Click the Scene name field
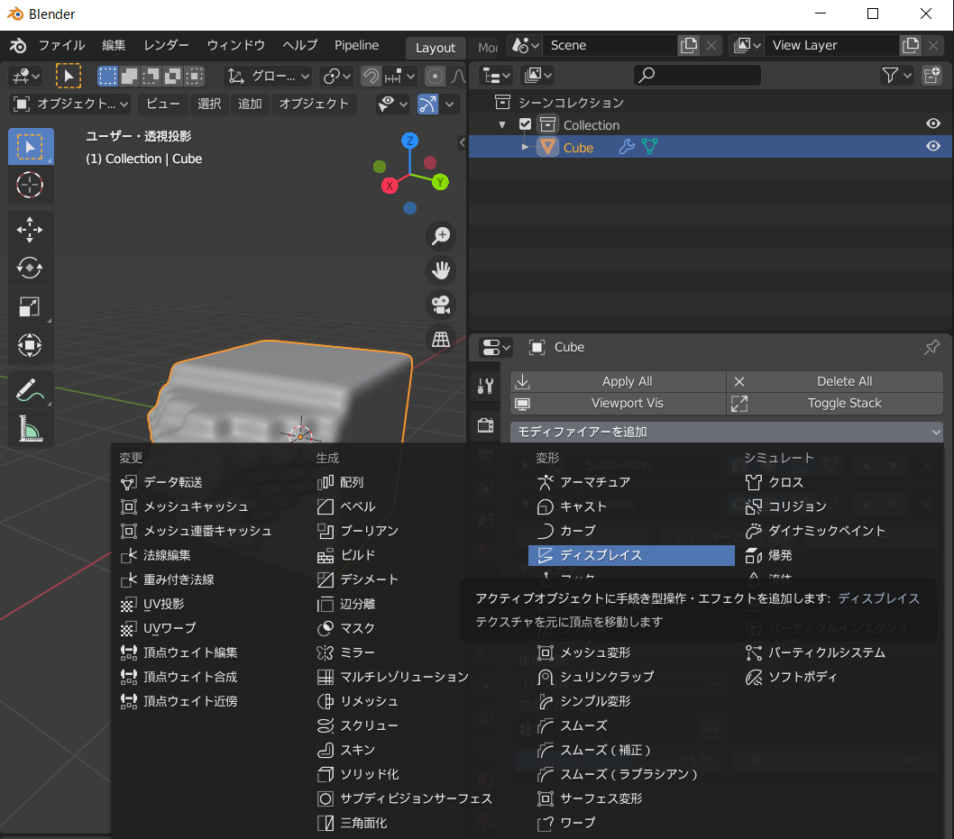 click(x=611, y=46)
